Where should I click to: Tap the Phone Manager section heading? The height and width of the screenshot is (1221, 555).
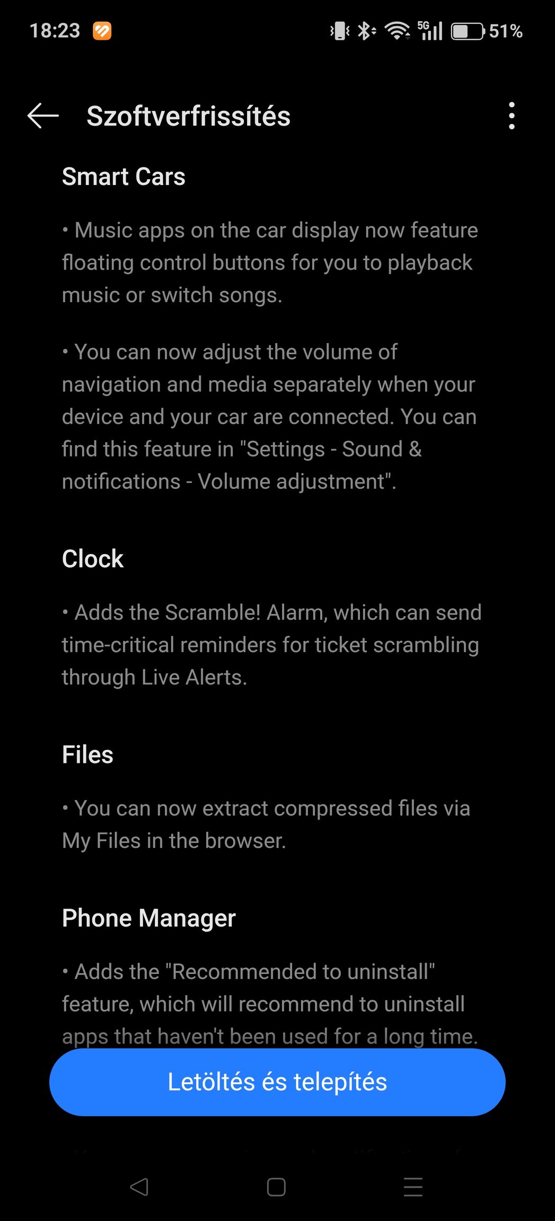(x=149, y=918)
